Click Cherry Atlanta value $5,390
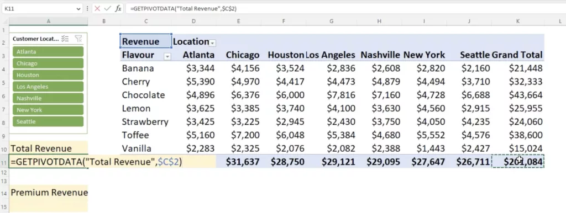The height and width of the screenshot is (213, 566). 200,82
